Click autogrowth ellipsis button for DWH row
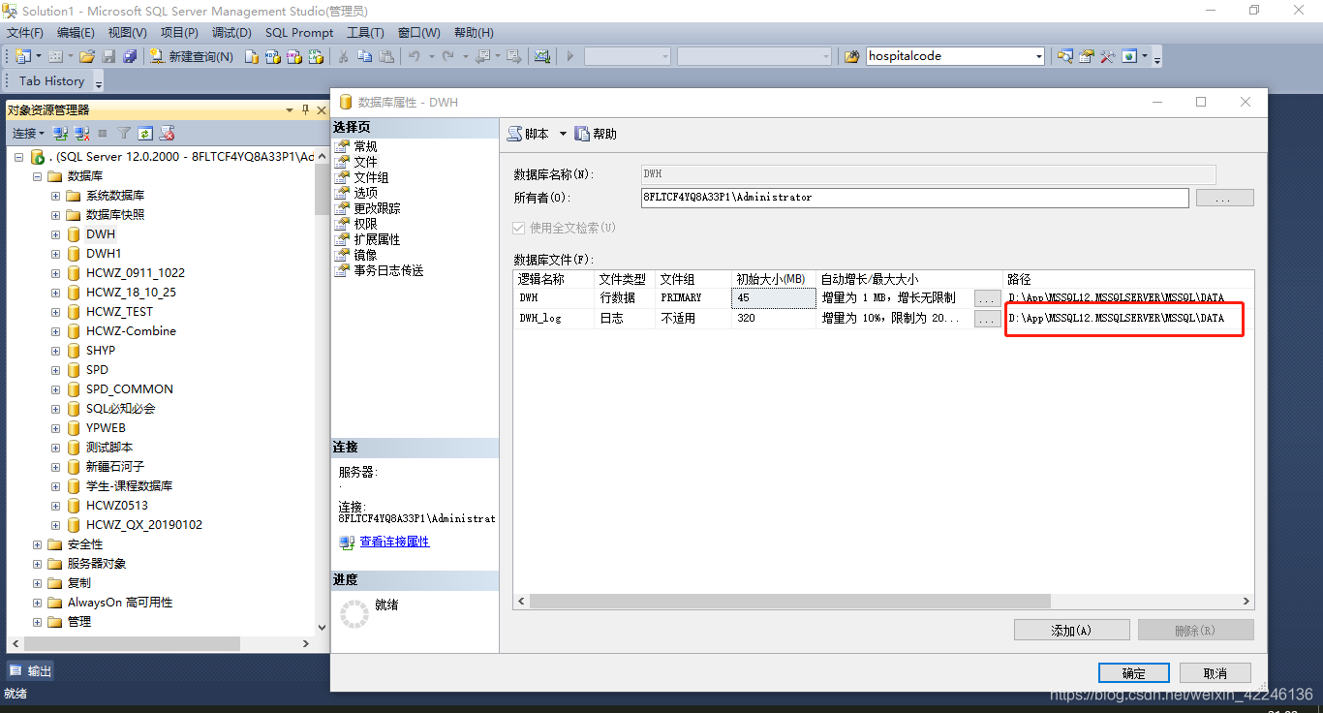Image resolution: width=1323 pixels, height=713 pixels. pyautogui.click(x=987, y=298)
